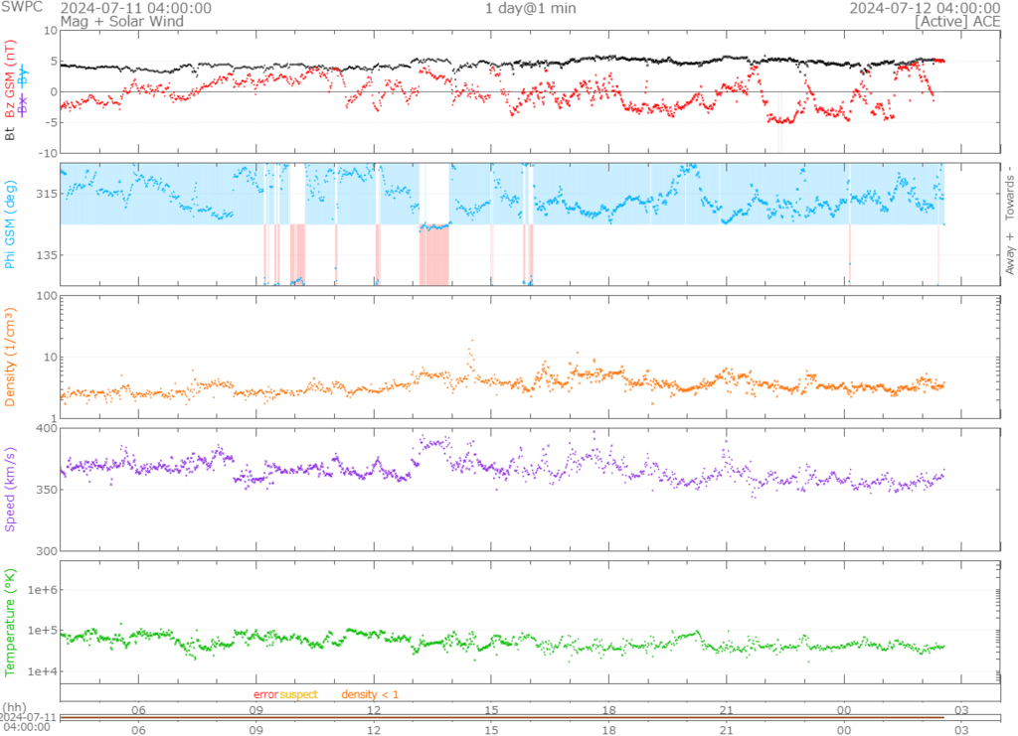Click the 100 tick on Density axis
This screenshot has height=736, width=1018.
tap(48, 296)
